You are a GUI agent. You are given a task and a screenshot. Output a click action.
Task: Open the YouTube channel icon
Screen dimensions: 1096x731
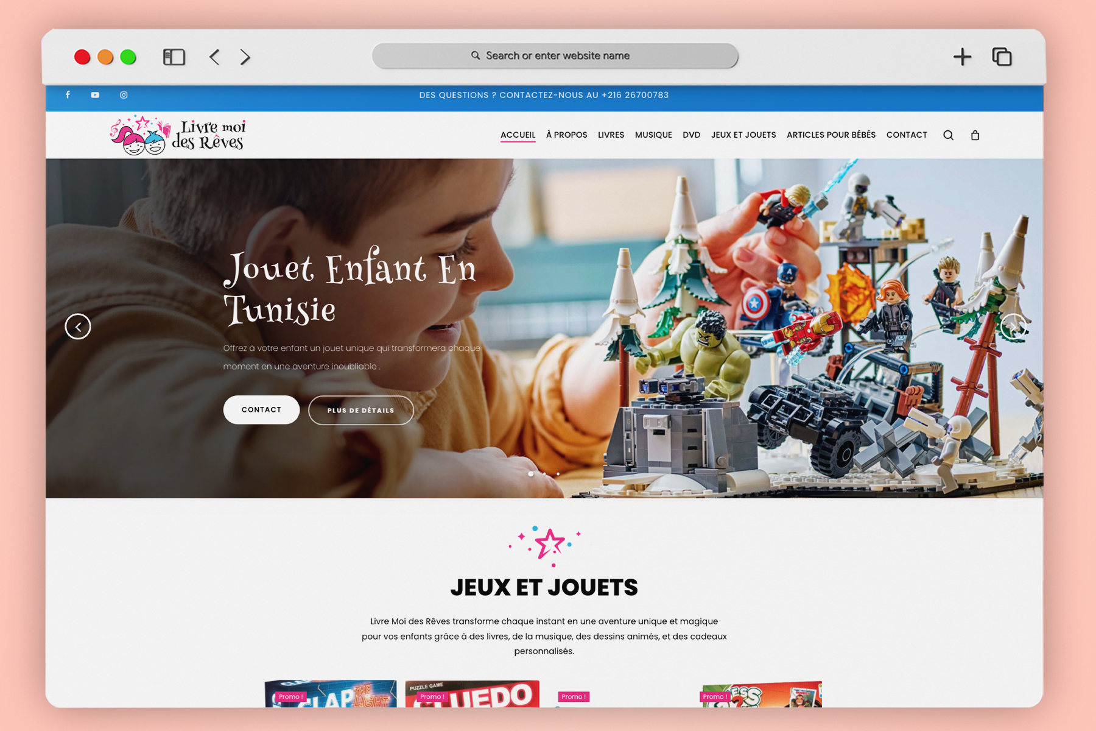point(95,94)
